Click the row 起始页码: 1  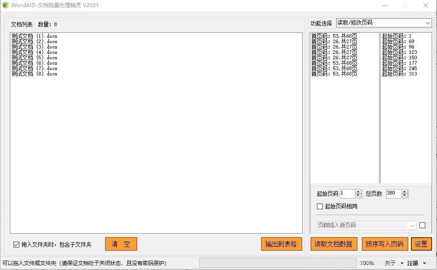[397, 36]
